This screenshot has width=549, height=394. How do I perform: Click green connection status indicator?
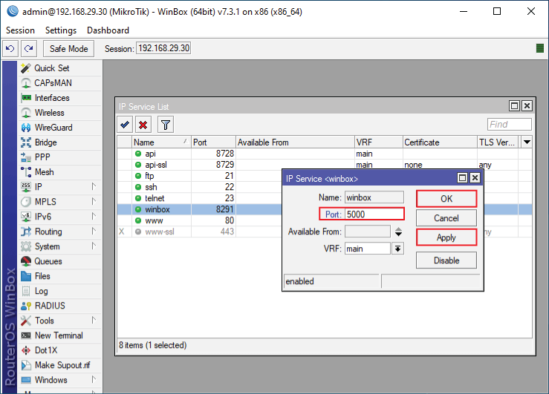[x=540, y=48]
